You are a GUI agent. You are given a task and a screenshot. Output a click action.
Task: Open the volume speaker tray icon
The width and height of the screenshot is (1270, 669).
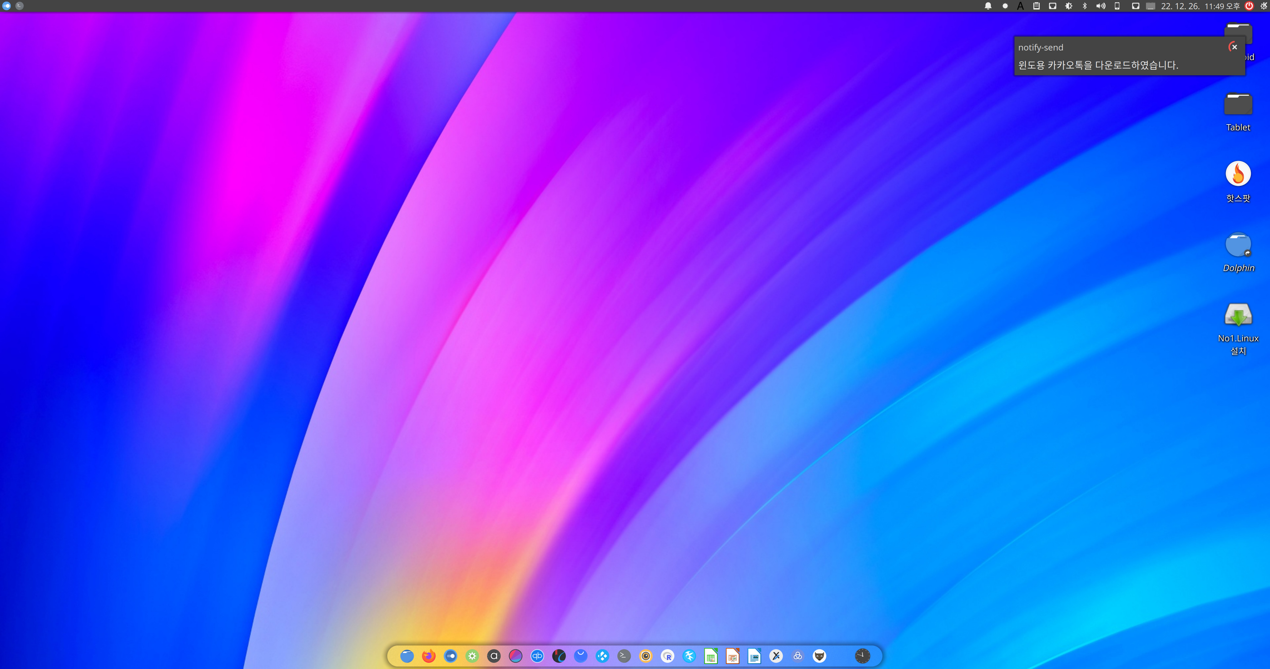[1100, 6]
